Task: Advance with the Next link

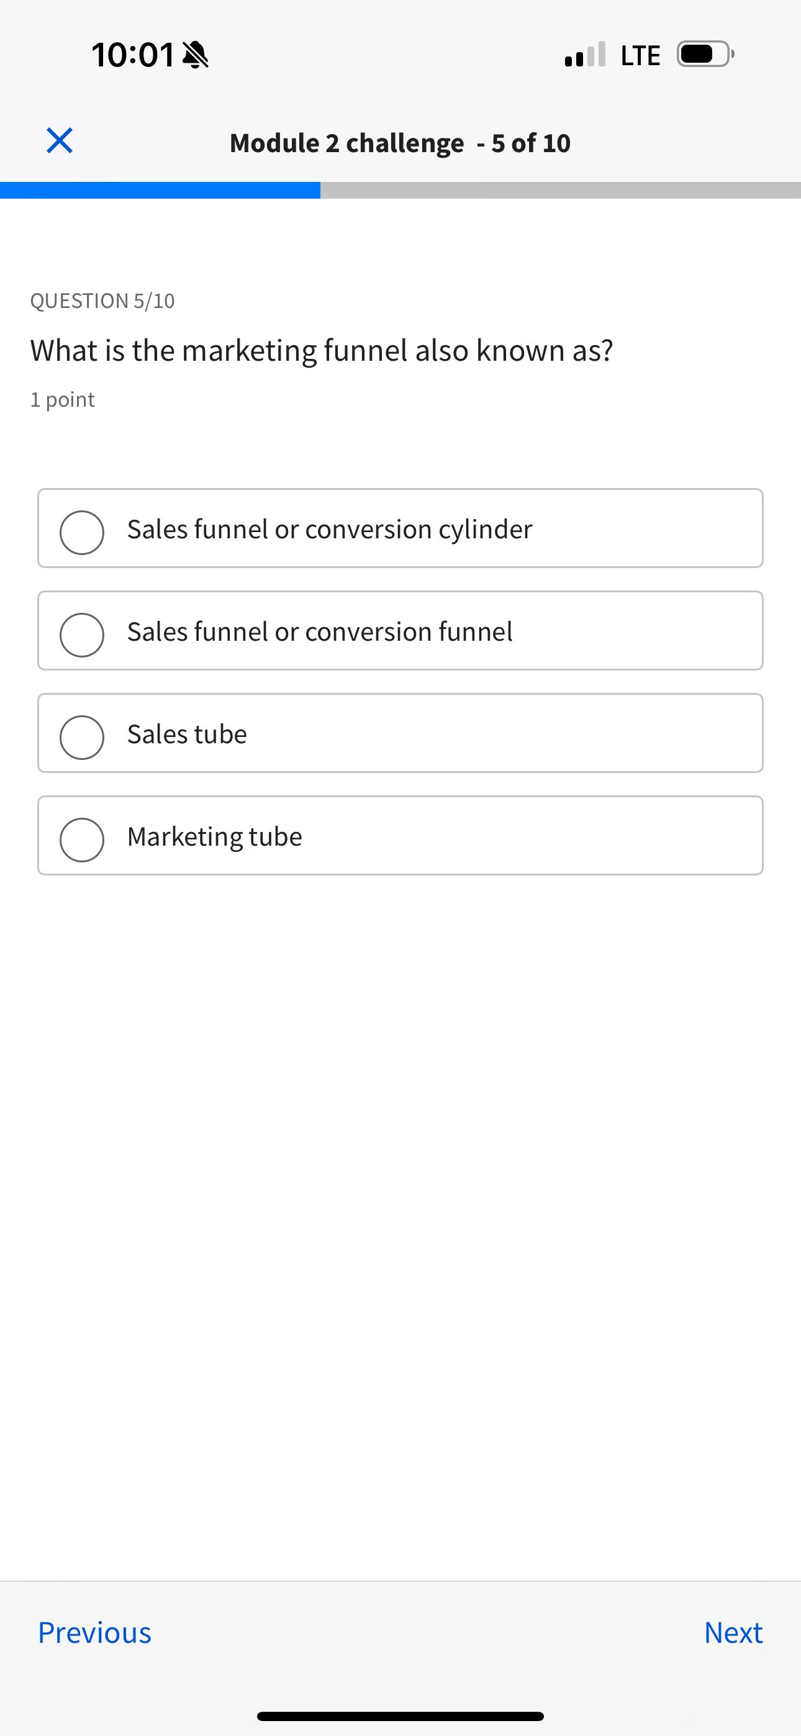Action: [733, 1632]
